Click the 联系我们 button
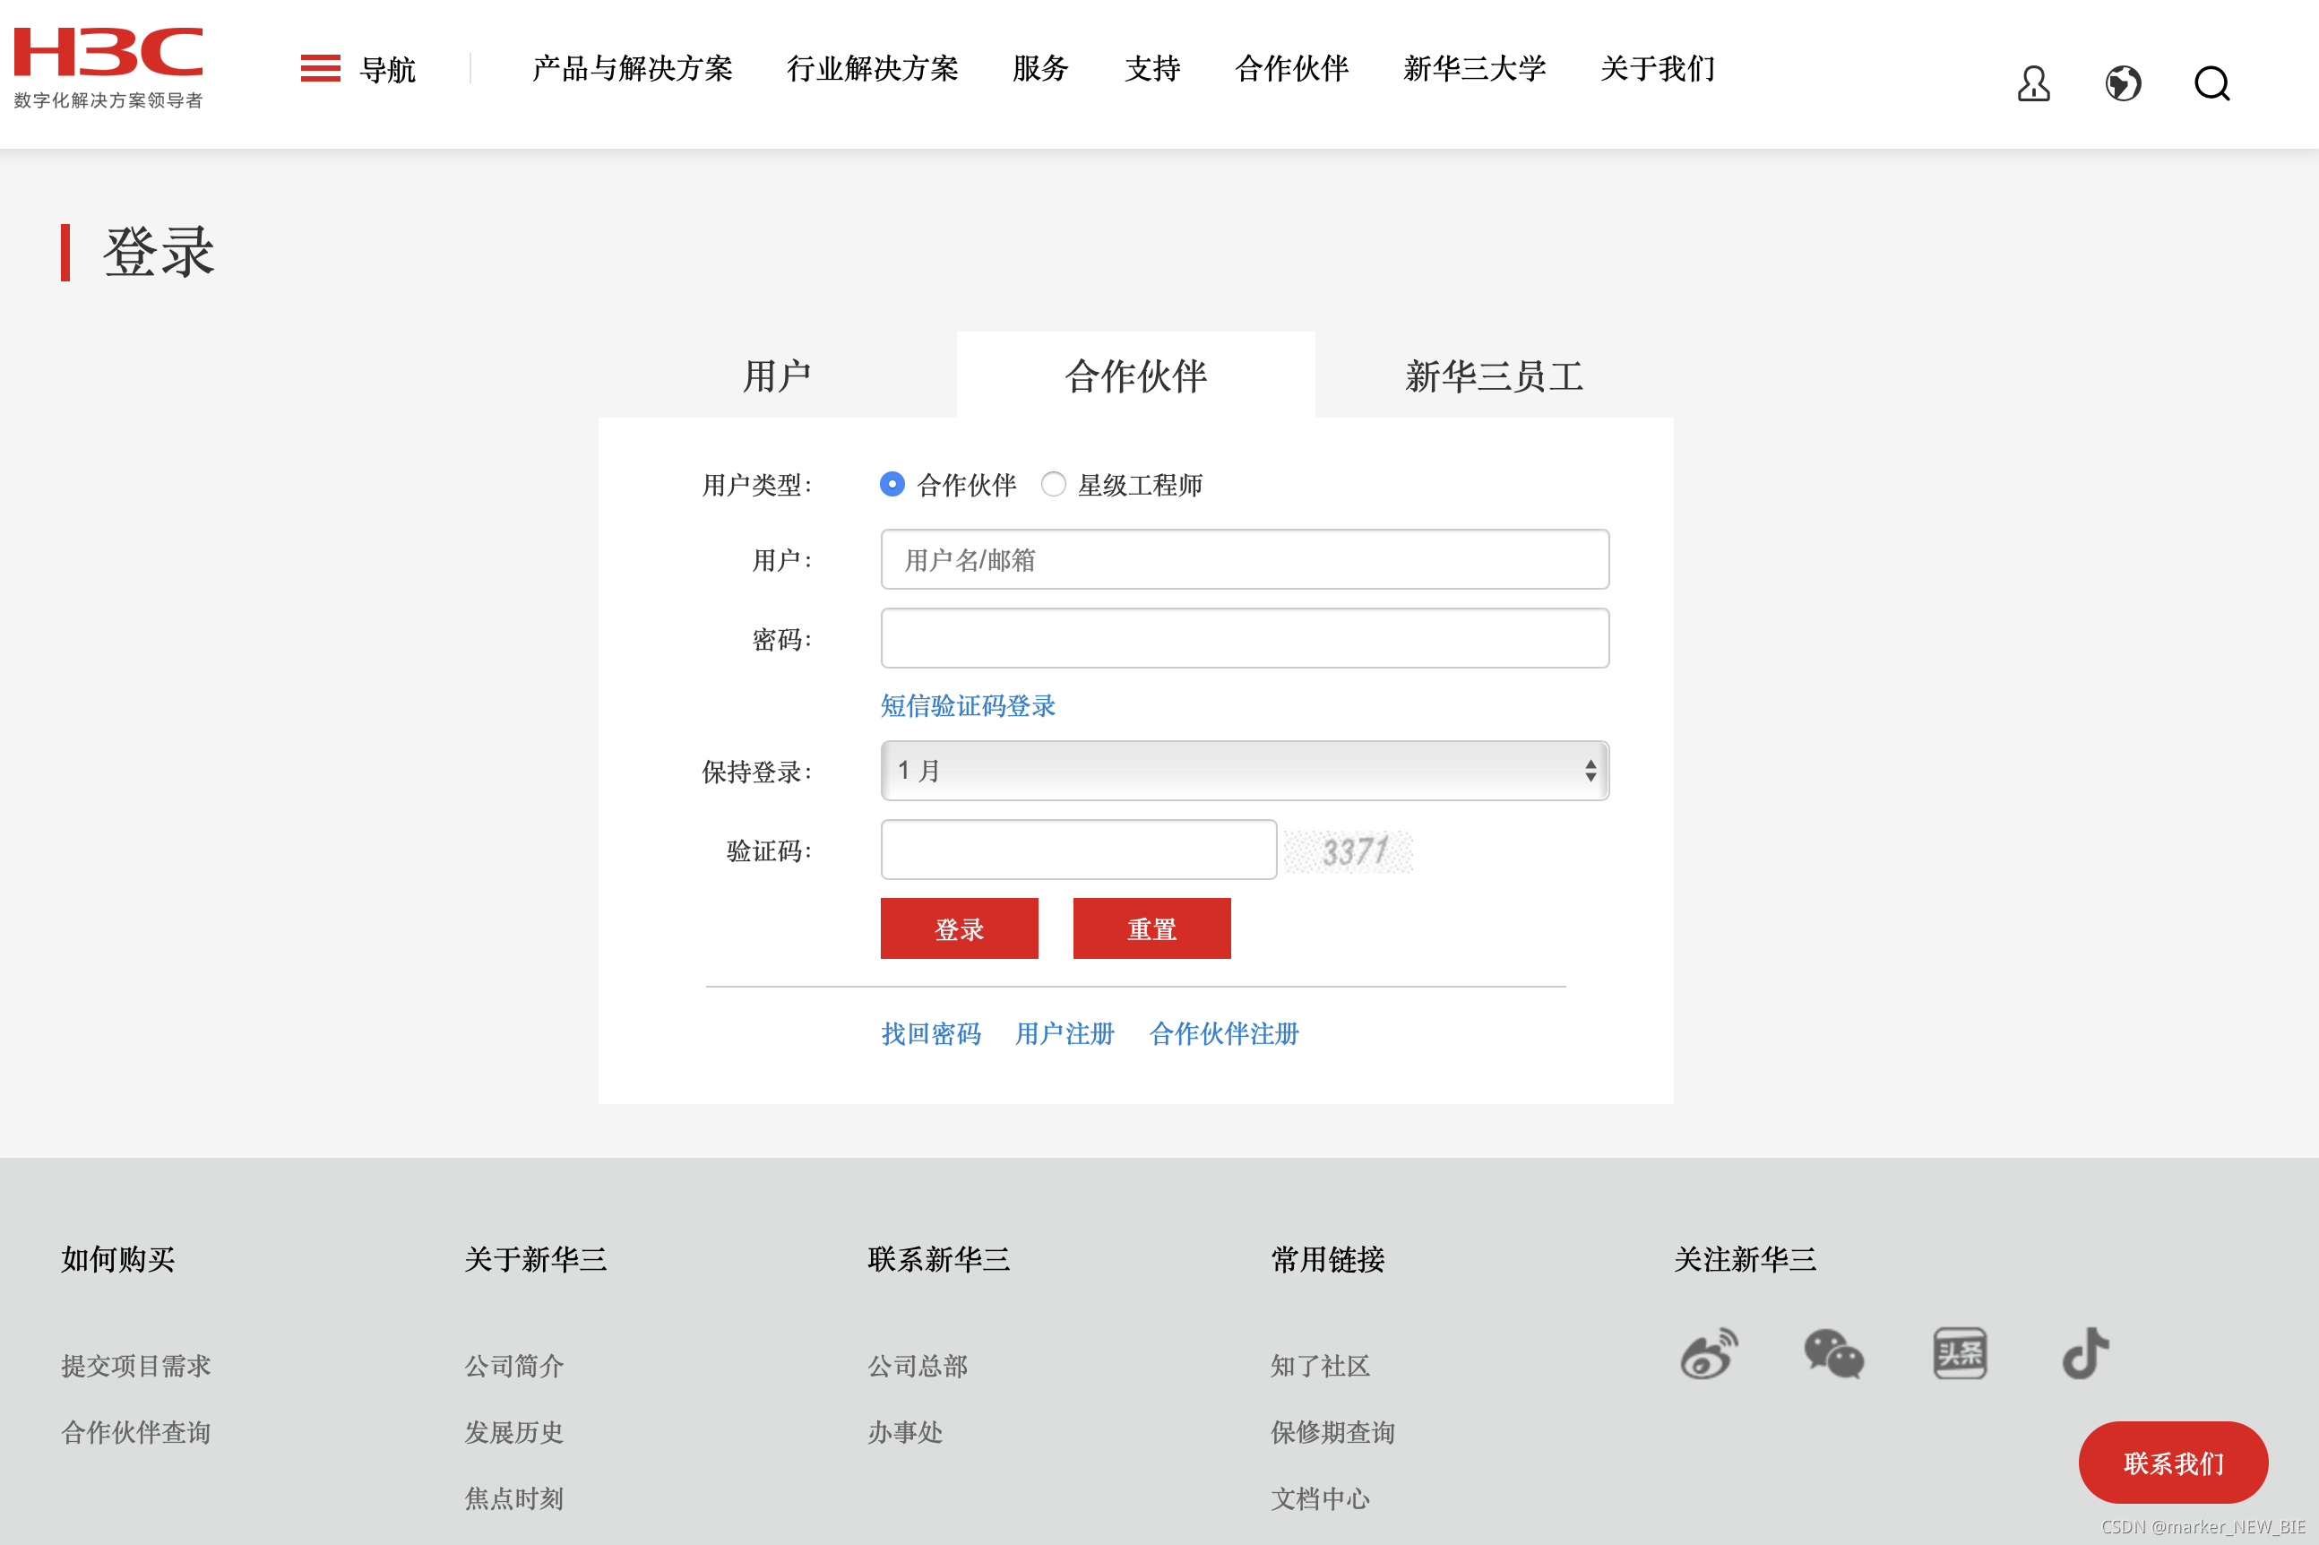Image resolution: width=2319 pixels, height=1545 pixels. click(x=2173, y=1463)
